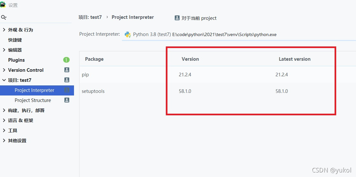The image size is (356, 177).
Task: Click the Plugins update badge showing 1
Action: (66, 60)
